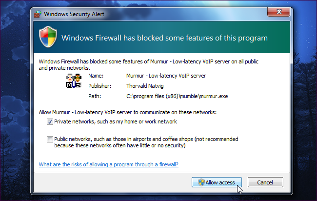
Task: Open the firewall risks help link
Action: coord(108,164)
